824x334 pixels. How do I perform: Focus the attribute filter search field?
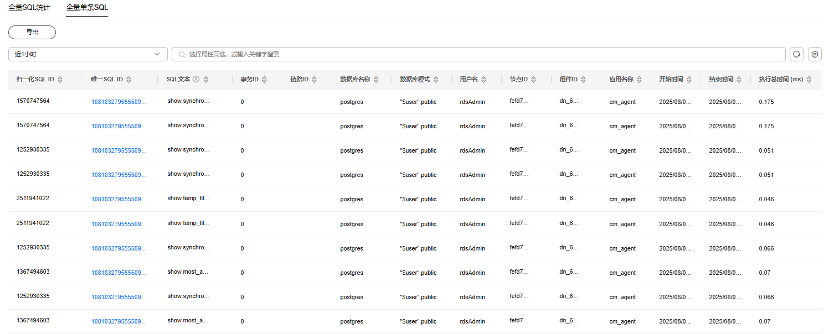pos(478,54)
